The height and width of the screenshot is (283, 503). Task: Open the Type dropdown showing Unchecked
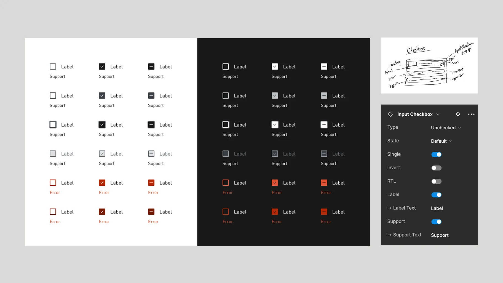pyautogui.click(x=445, y=127)
